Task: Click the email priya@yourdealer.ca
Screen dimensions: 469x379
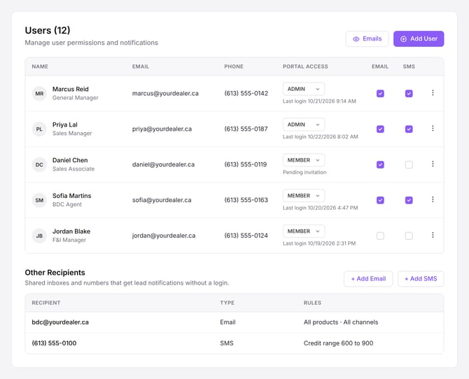Action: click(x=162, y=129)
